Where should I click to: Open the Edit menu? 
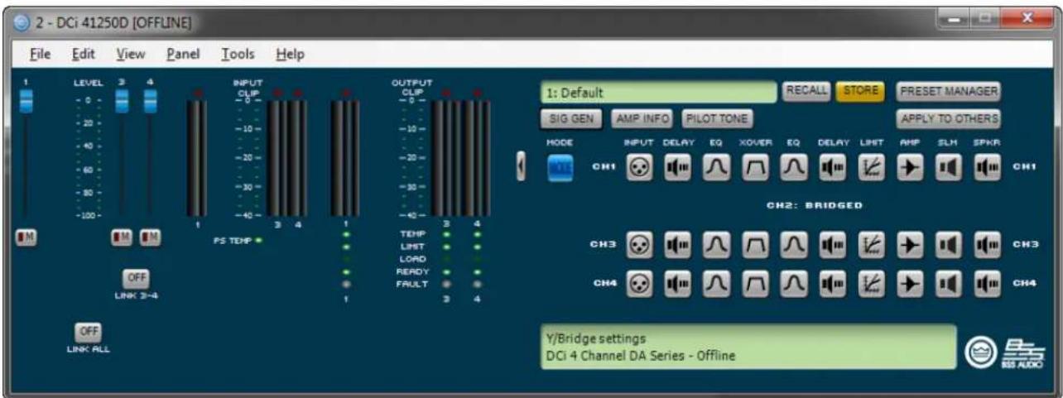click(x=83, y=55)
